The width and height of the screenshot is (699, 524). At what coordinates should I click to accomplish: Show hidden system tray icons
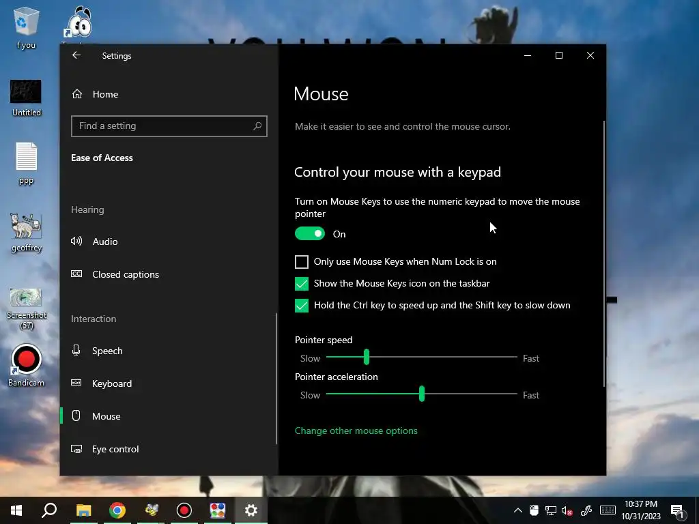point(517,510)
